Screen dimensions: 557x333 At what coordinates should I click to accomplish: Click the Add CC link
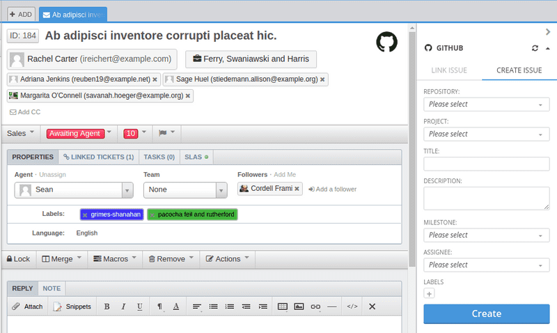click(x=25, y=112)
